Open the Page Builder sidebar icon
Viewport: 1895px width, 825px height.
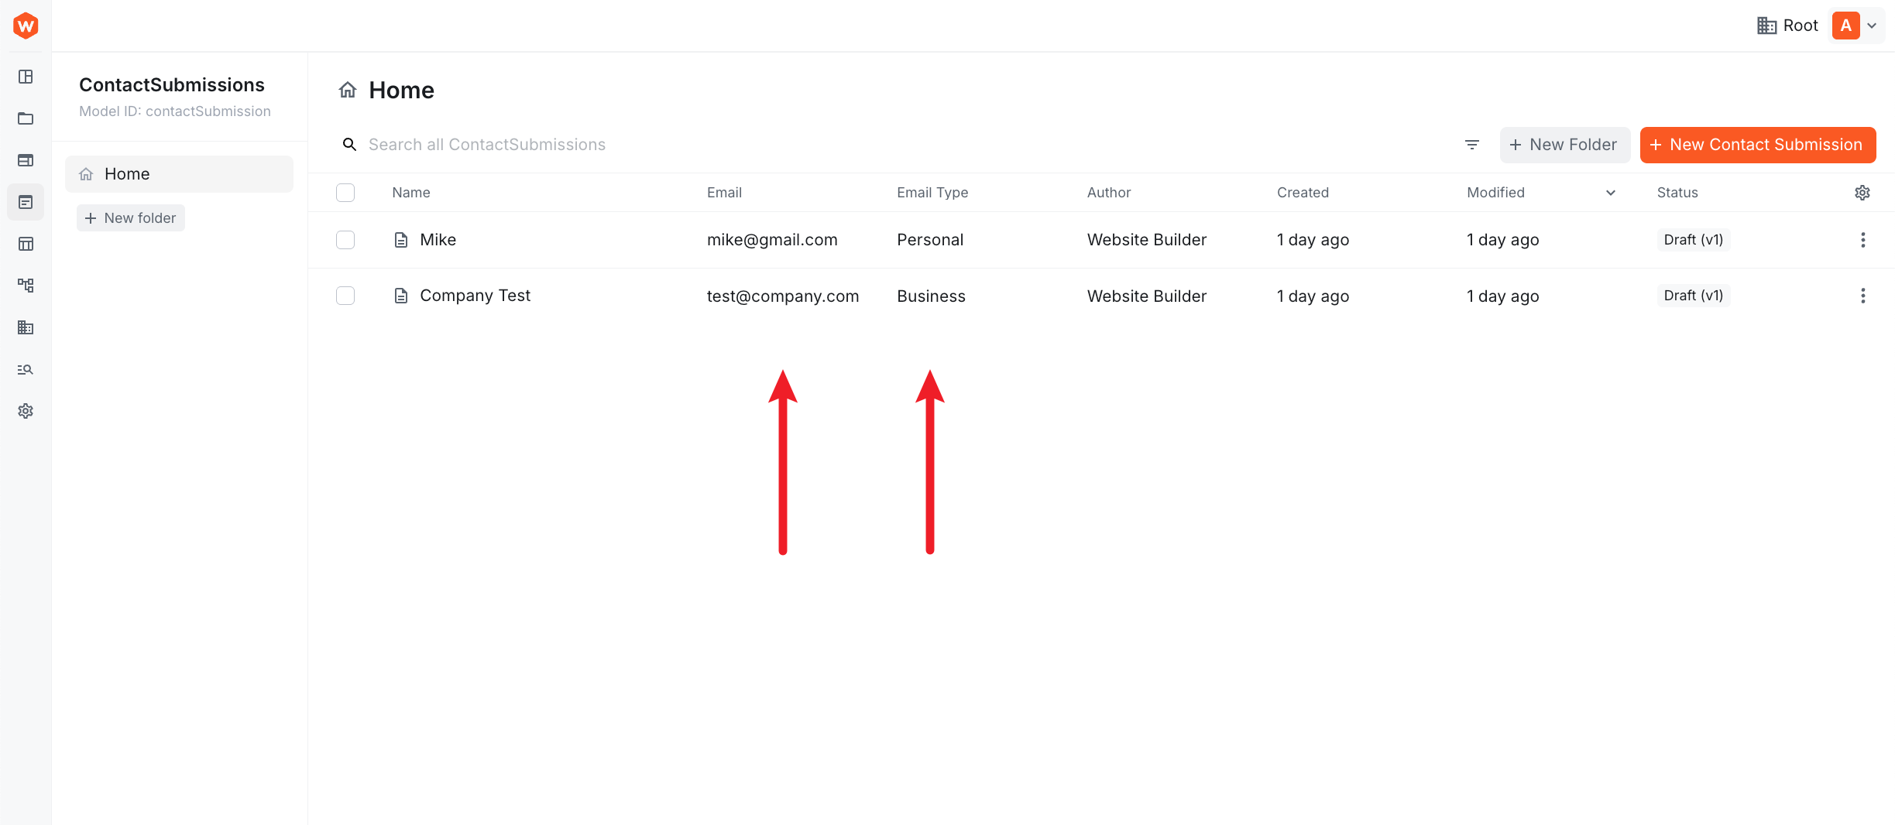click(26, 77)
